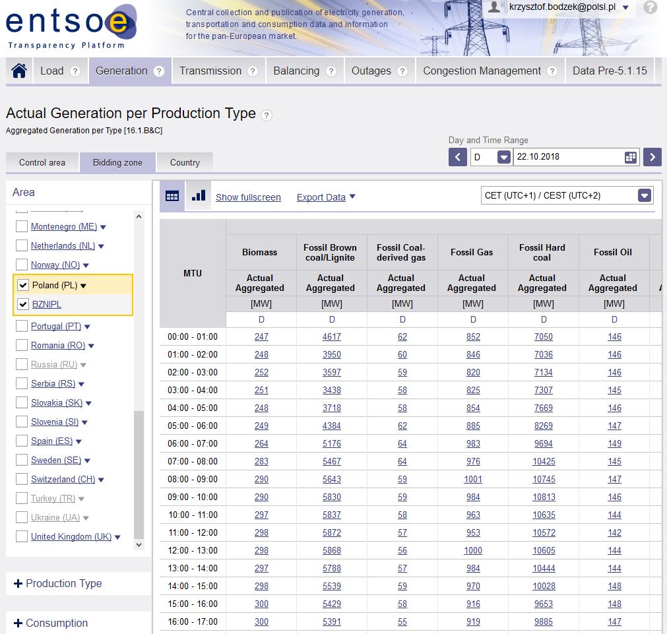Viewport: 667px width, 634px height.
Task: Check the Serbia (RS) checkbox
Action: [x=22, y=383]
